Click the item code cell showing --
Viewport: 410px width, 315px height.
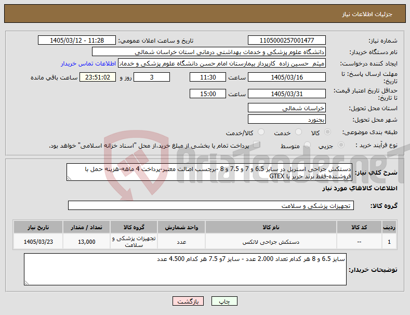(x=359, y=242)
